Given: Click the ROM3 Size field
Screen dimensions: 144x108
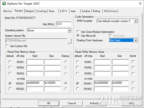Looking at the screenshot, I should pyautogui.click(x=52, y=73).
